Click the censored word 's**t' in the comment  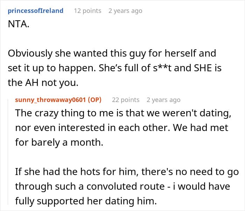pyautogui.click(x=162, y=68)
